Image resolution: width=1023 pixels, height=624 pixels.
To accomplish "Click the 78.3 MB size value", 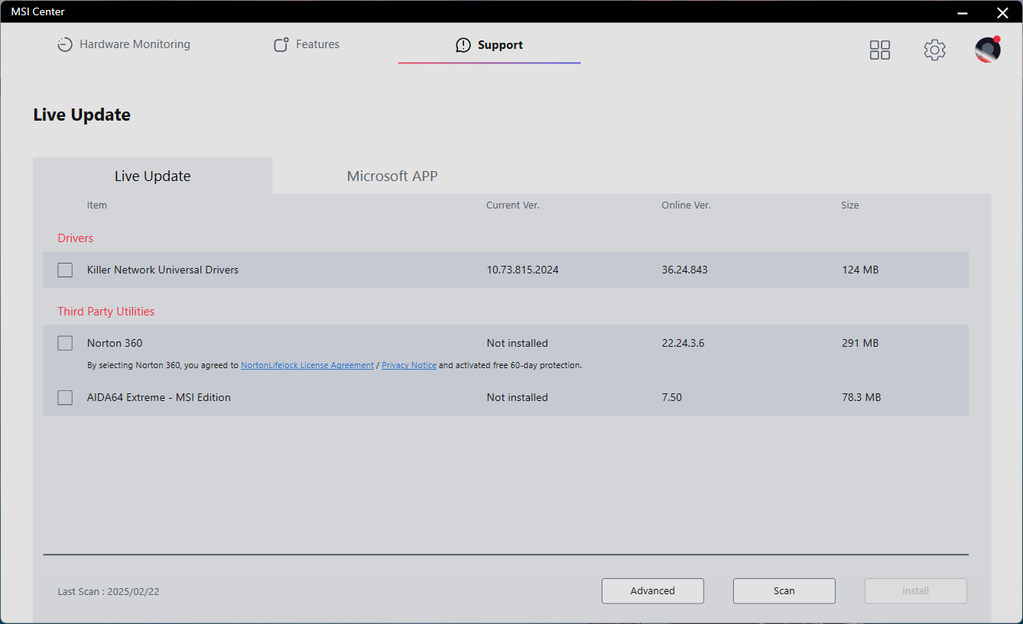I will 862,397.
